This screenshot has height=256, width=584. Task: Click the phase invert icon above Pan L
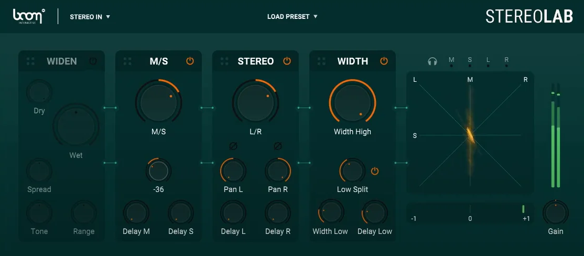233,146
